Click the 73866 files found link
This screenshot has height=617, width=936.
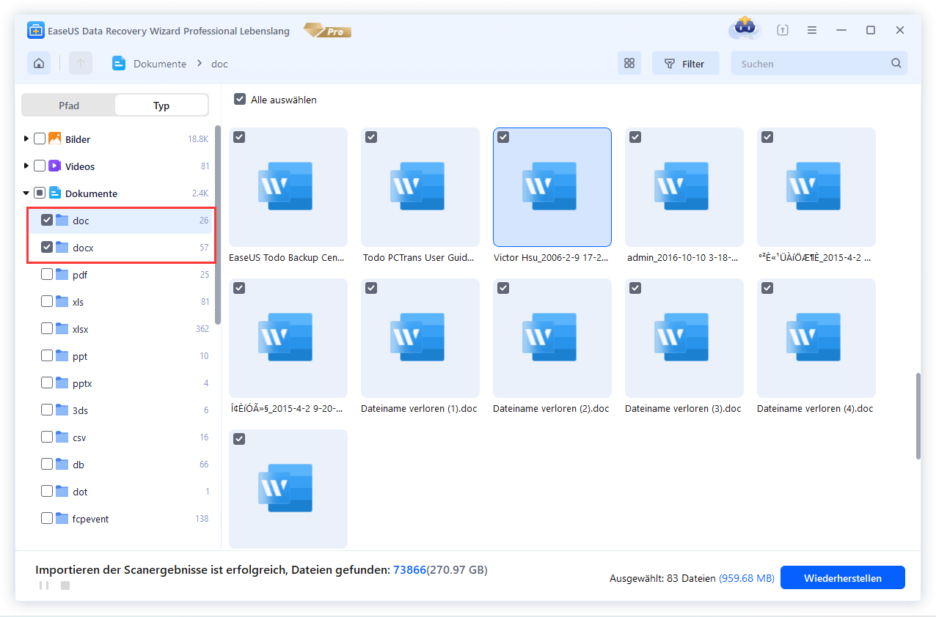[409, 569]
